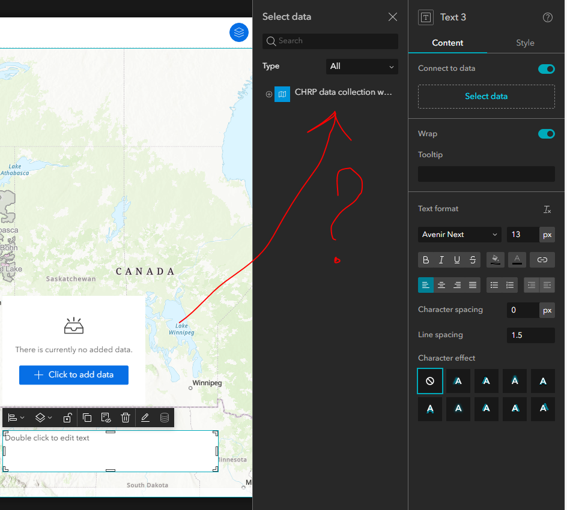Screen dimensions: 567x510
Task: Open the layers icon on the map
Action: [x=239, y=33]
